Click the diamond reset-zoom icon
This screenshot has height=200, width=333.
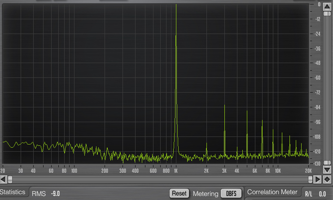pos(327,179)
